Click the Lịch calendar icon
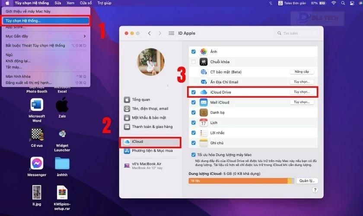 click(x=204, y=123)
